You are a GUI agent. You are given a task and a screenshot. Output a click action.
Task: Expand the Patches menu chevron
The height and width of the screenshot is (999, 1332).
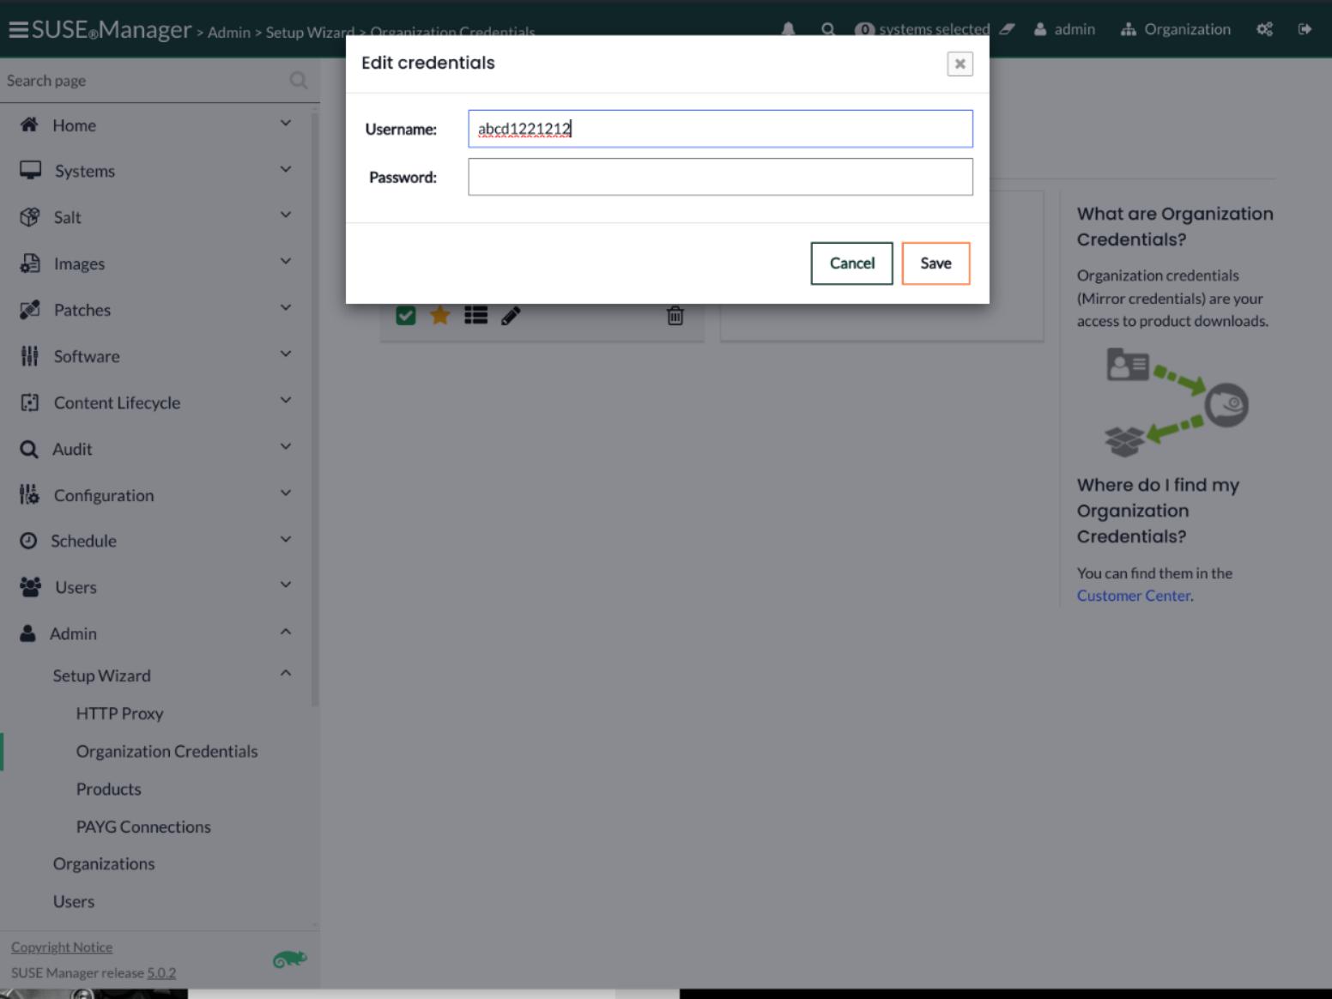tap(286, 309)
